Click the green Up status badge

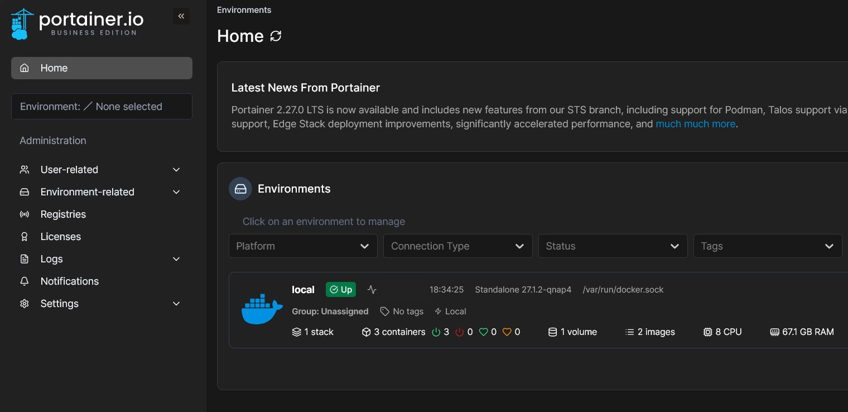coord(341,289)
